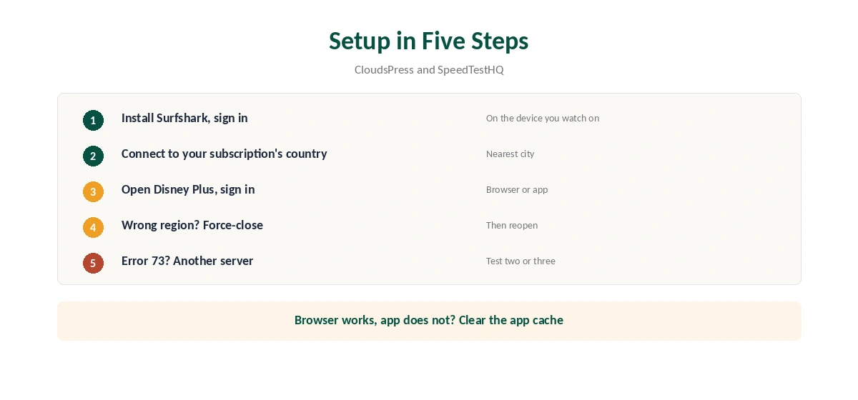Click the red step 5 badge

pos(93,263)
